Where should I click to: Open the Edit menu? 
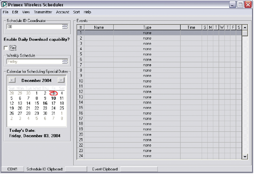tap(15, 12)
